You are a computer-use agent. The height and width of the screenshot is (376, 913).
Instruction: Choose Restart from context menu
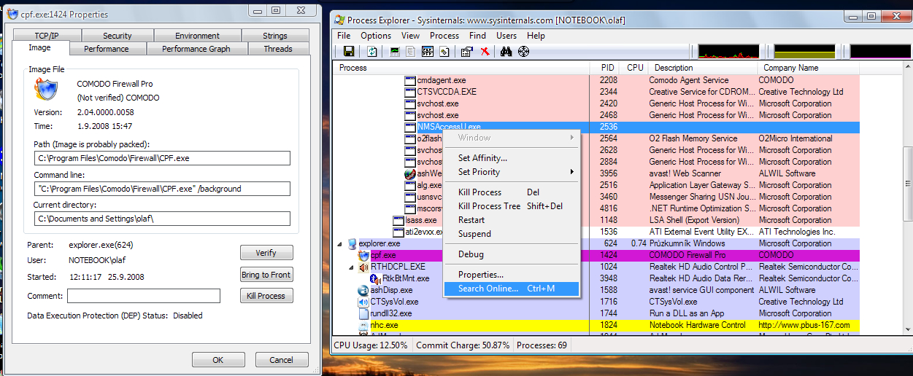(x=512, y=220)
